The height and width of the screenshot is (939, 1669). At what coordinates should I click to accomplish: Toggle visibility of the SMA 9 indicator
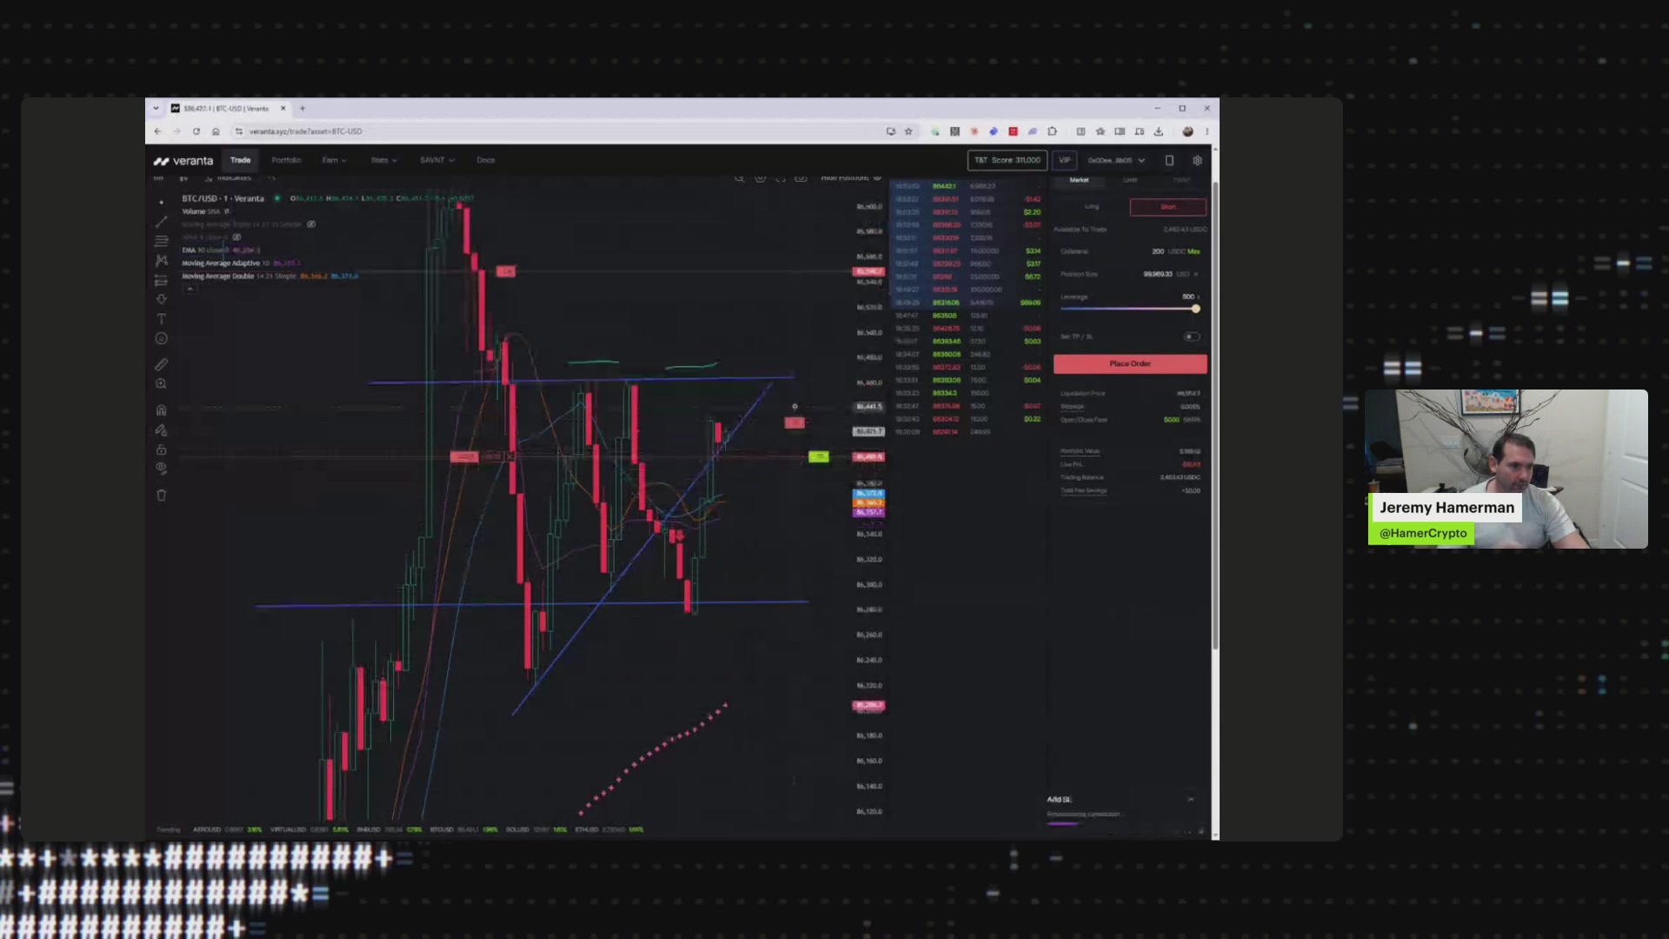(236, 237)
